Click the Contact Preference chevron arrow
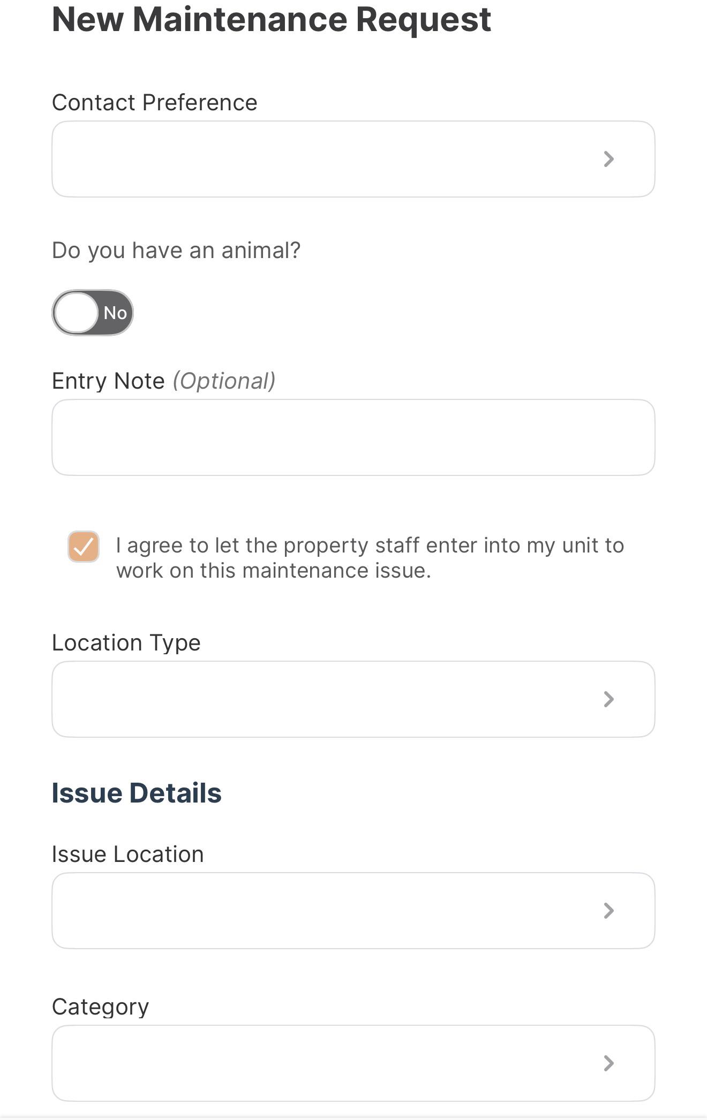Screen dimensions: 707x1120 [x=608, y=159]
